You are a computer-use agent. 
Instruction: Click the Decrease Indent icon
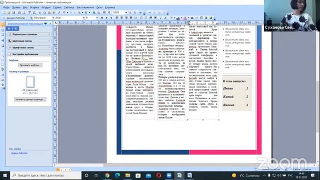coord(150,18)
